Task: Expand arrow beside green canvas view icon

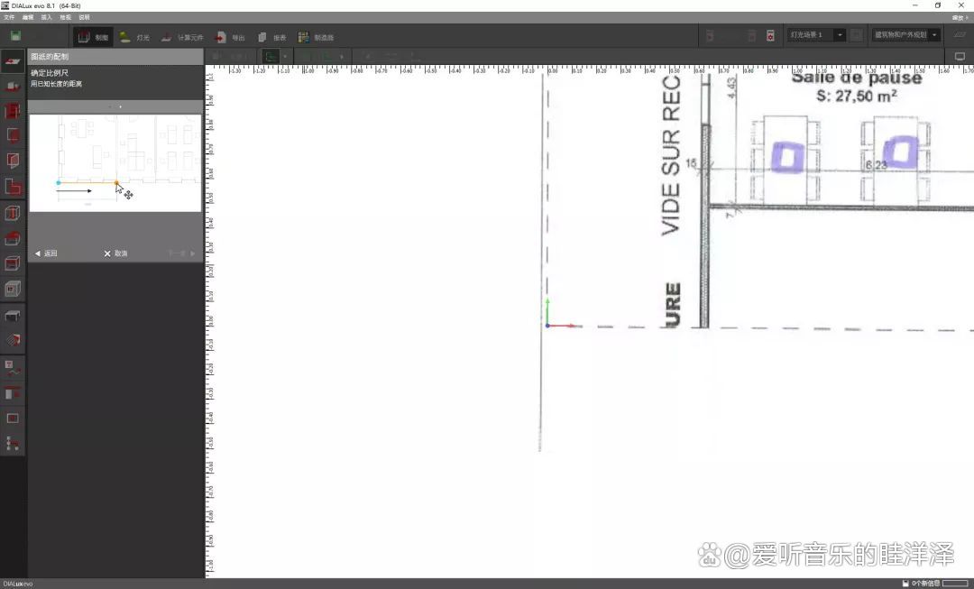Action: tap(285, 57)
